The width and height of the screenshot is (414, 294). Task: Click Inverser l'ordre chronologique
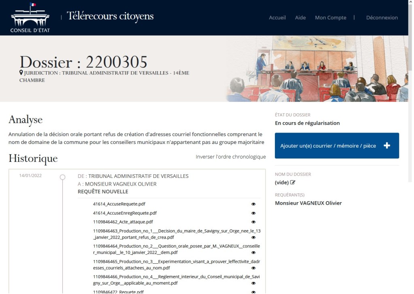click(230, 157)
